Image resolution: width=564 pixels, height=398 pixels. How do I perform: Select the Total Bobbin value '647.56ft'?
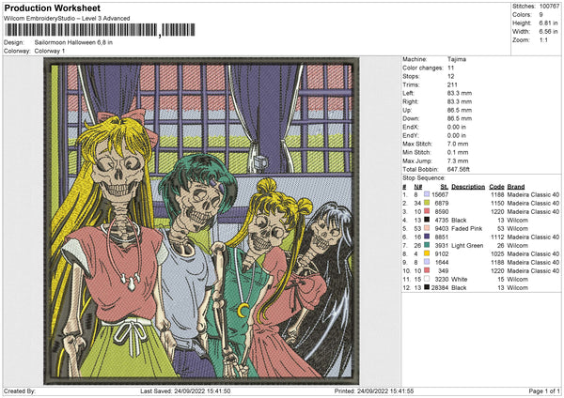point(459,169)
